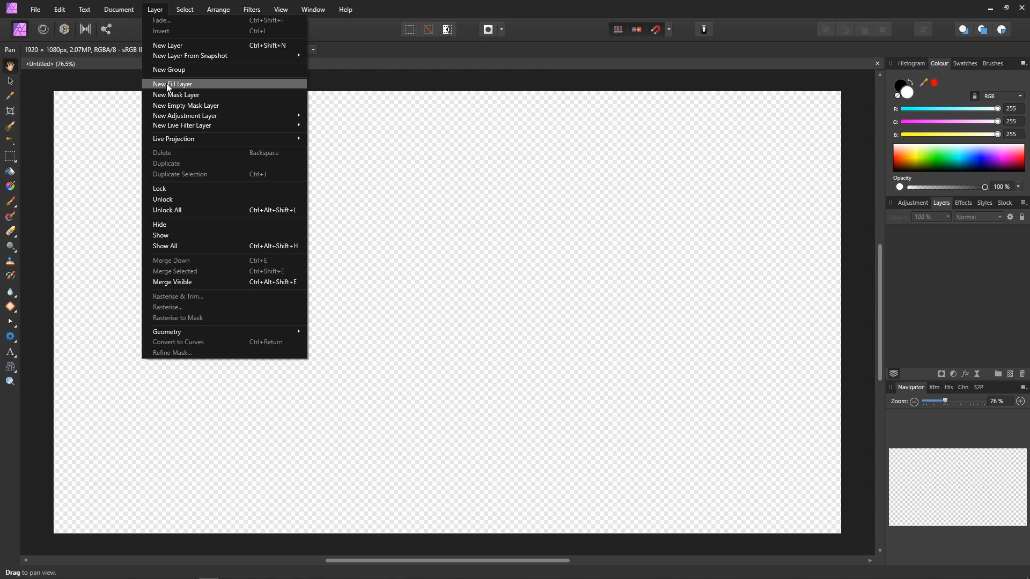1030x579 pixels.
Task: Toggle the Force Pixel Alignment icon
Action: click(x=618, y=29)
